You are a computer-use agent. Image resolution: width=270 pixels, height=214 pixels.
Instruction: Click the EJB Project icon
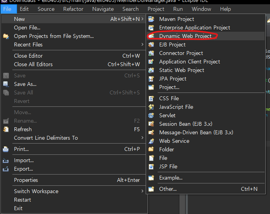pos(151,45)
